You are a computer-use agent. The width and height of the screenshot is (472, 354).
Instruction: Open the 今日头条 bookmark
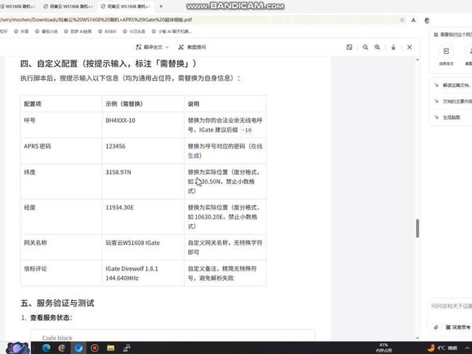(134, 31)
